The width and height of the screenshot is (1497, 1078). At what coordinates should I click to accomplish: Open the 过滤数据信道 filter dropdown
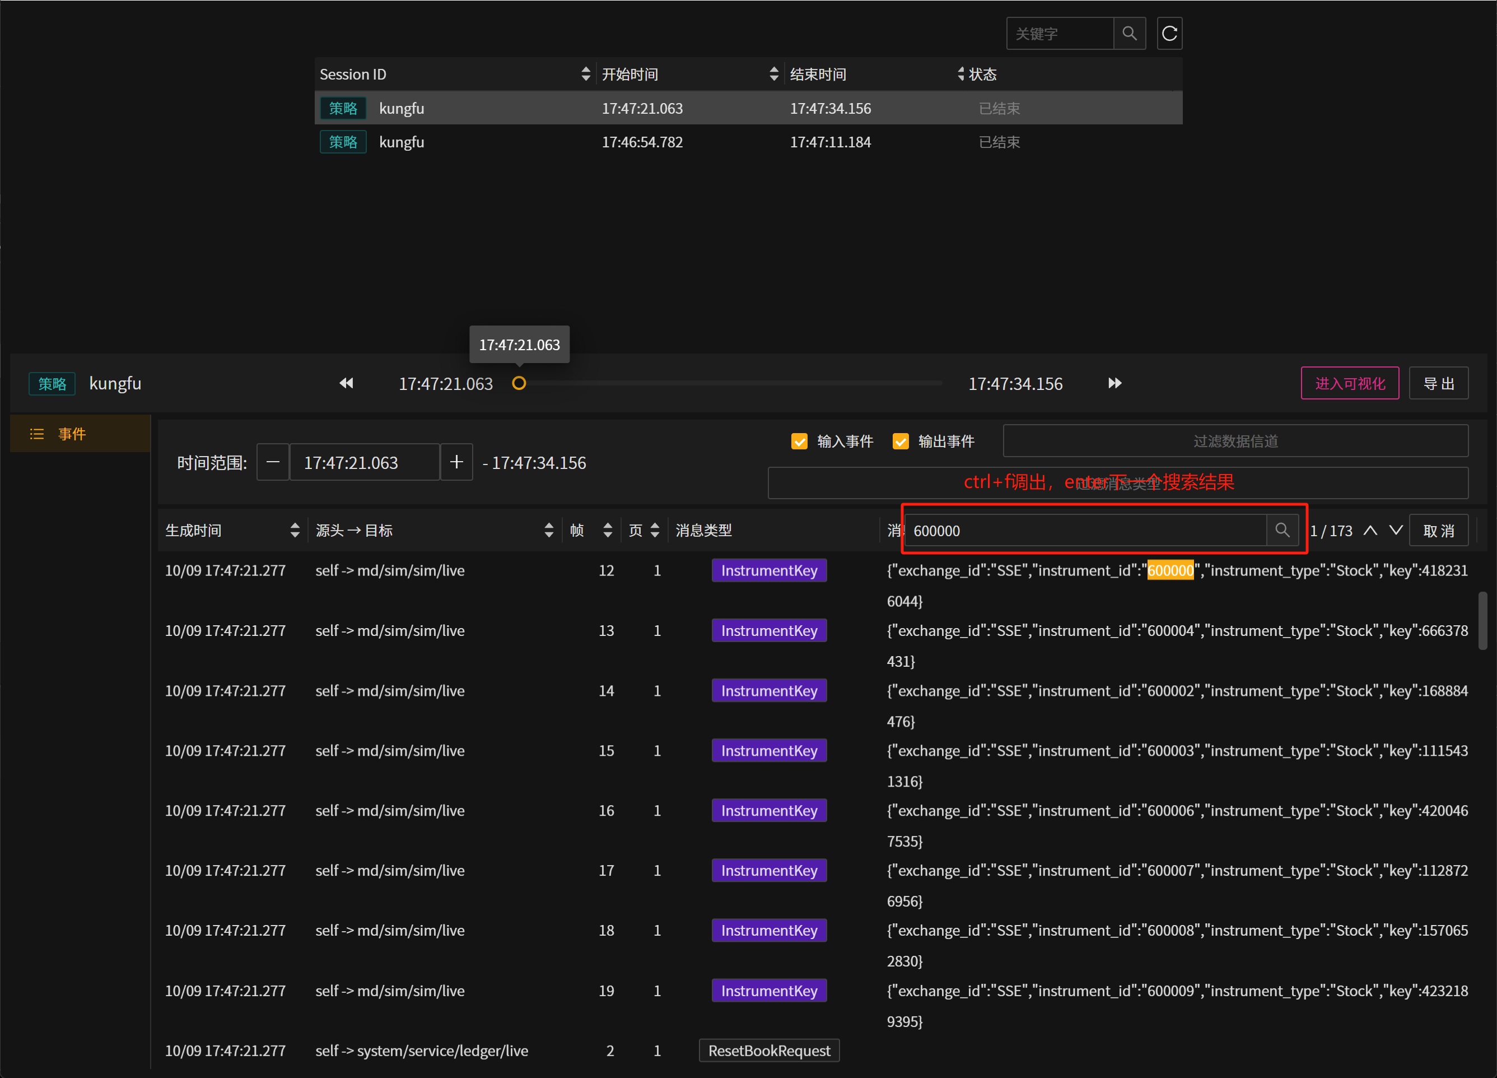[x=1235, y=440]
